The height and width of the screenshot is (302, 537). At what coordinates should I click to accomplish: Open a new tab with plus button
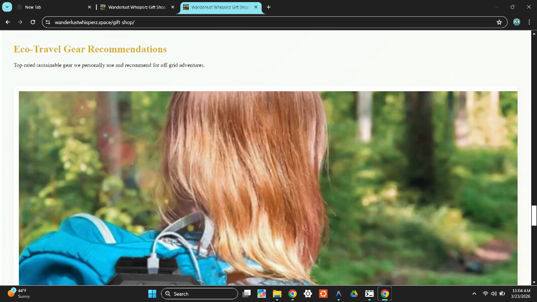coord(268,7)
